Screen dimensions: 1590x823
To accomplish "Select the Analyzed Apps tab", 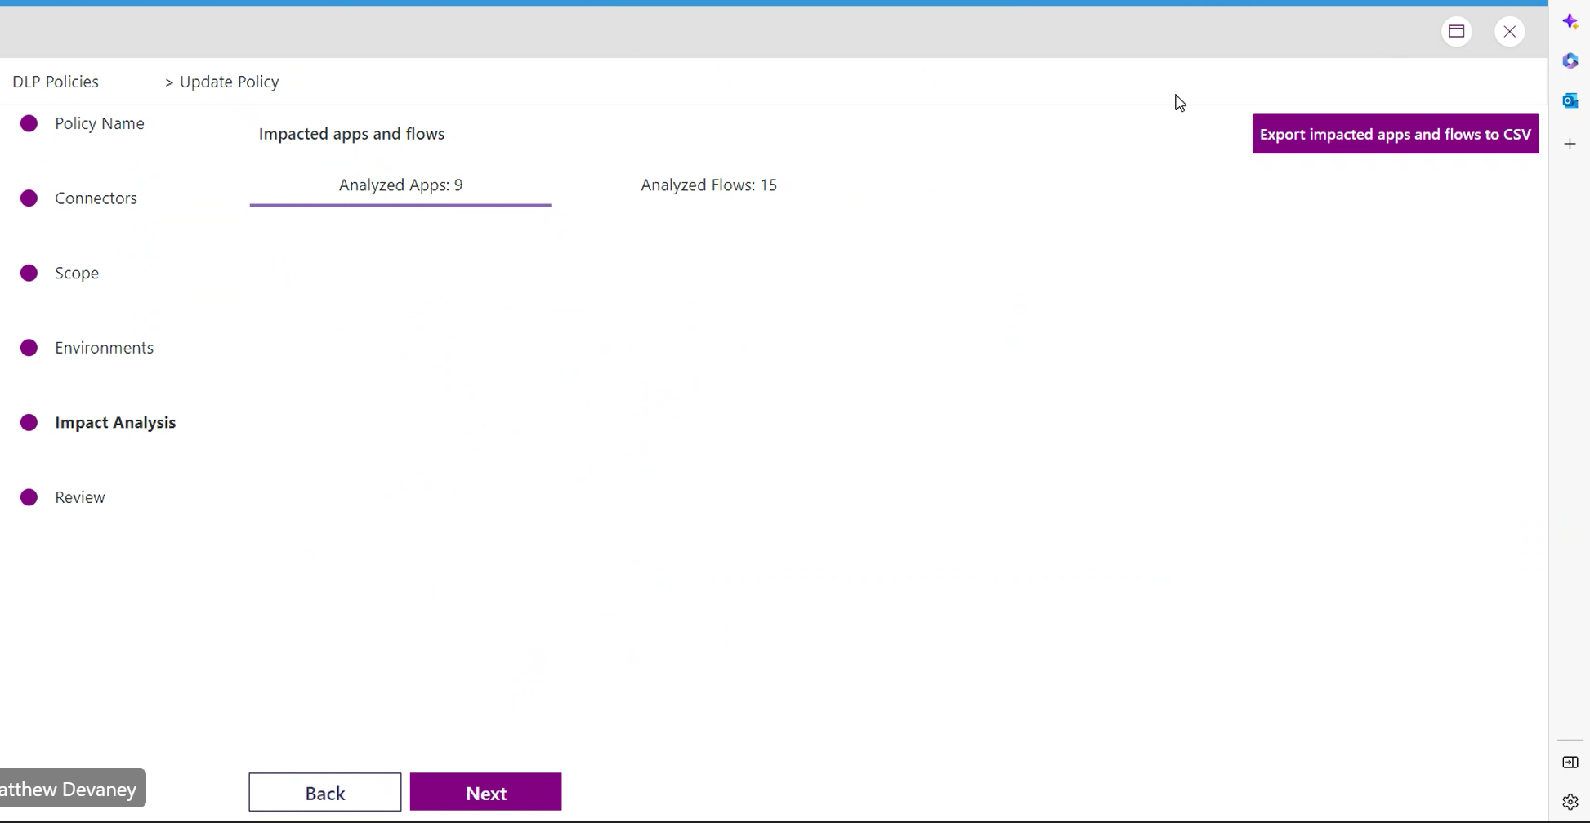I will (x=400, y=185).
